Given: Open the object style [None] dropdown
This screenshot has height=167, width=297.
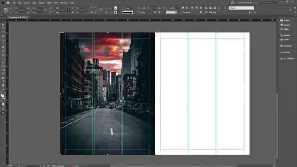Looking at the screenshot, I should pyautogui.click(x=255, y=8).
